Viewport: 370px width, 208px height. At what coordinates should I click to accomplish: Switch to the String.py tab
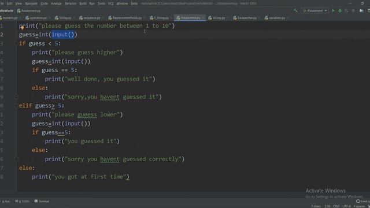click(65, 18)
